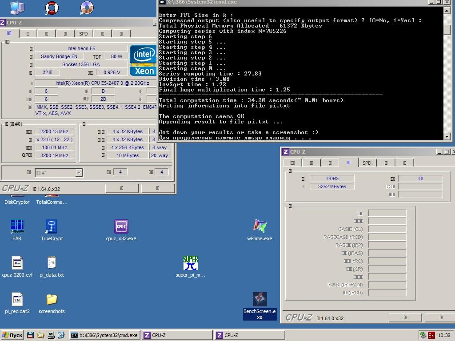
Task: Select second tab in left CPU-Z window
Action: 28,34
